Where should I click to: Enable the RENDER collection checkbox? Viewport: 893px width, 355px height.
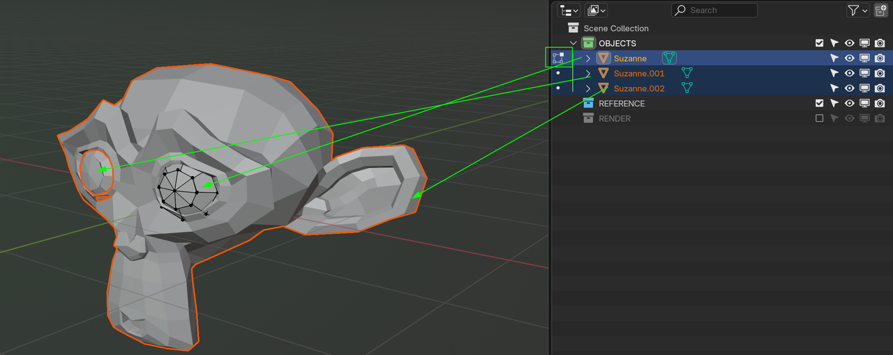pyautogui.click(x=819, y=118)
